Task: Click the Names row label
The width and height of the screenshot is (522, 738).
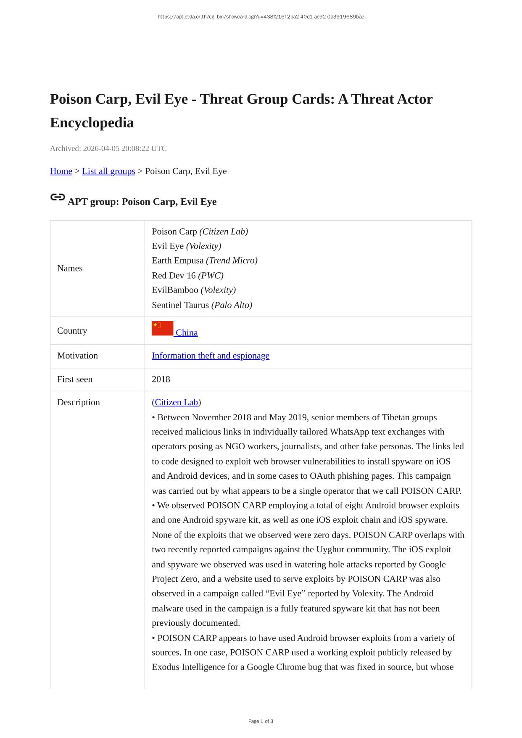Action: point(70,268)
